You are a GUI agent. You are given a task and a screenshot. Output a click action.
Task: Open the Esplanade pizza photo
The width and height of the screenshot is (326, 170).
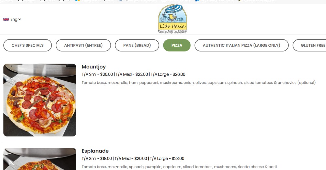coord(40,159)
